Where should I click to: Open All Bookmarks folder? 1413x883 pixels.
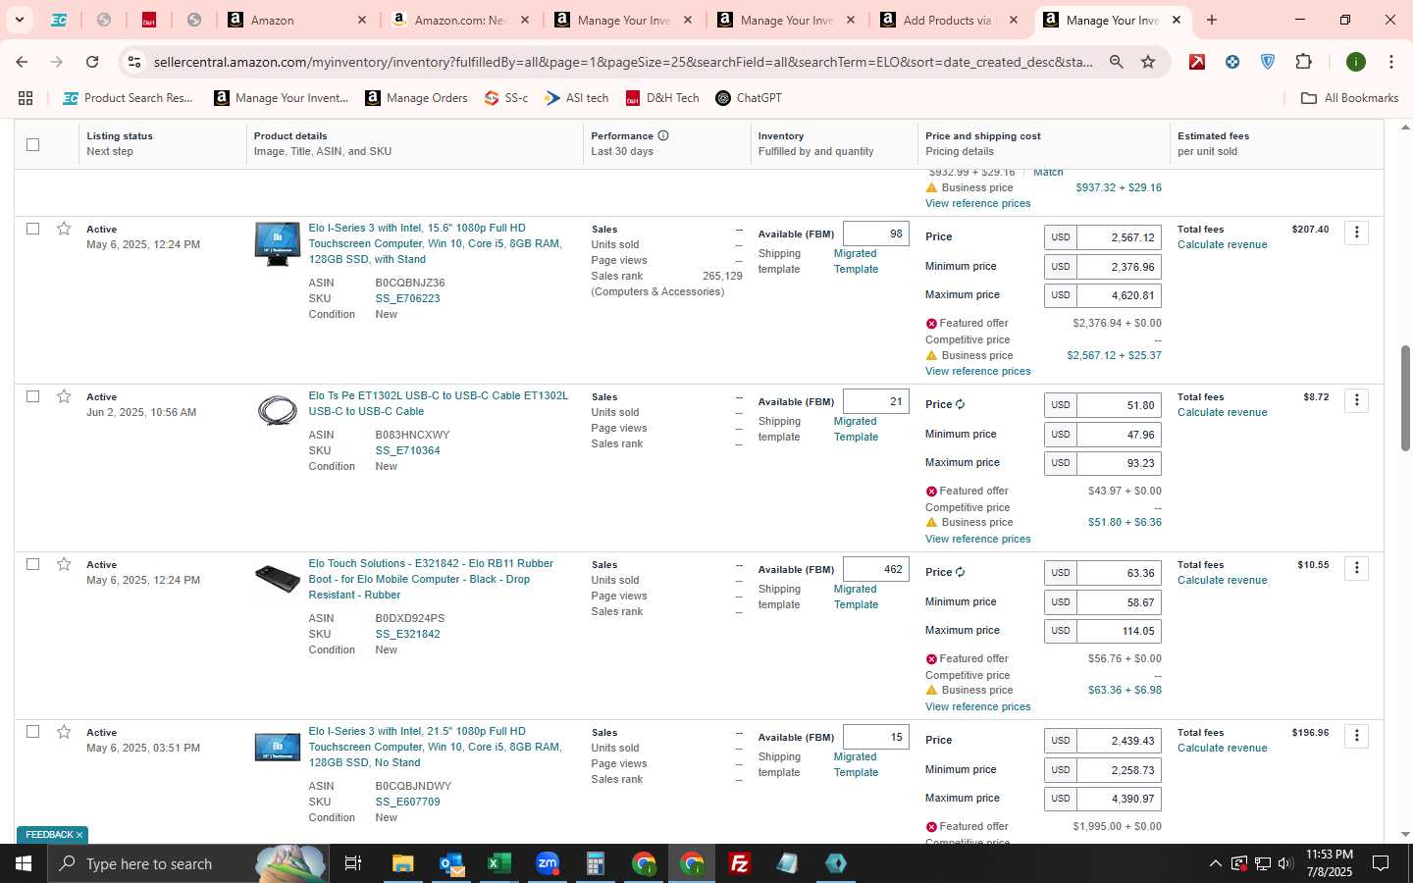click(1349, 98)
